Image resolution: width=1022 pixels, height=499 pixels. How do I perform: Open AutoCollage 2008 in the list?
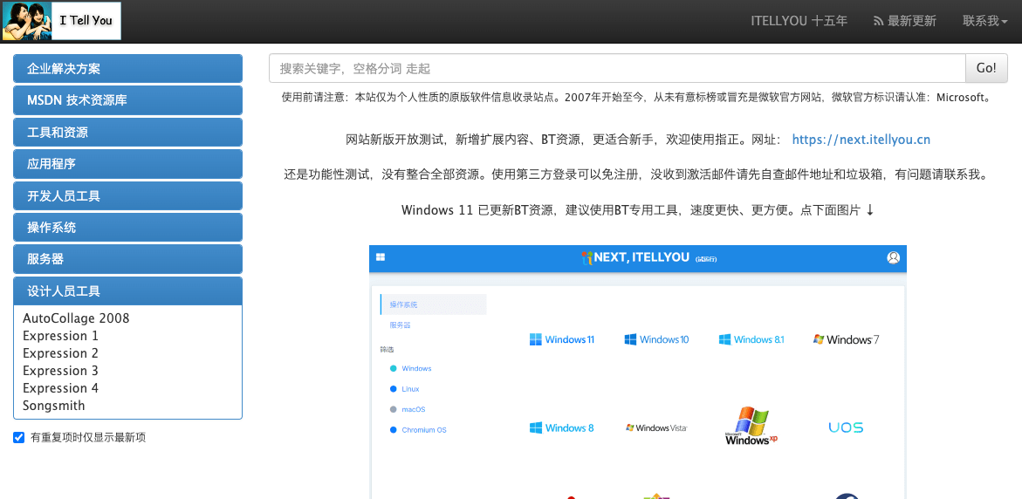76,318
